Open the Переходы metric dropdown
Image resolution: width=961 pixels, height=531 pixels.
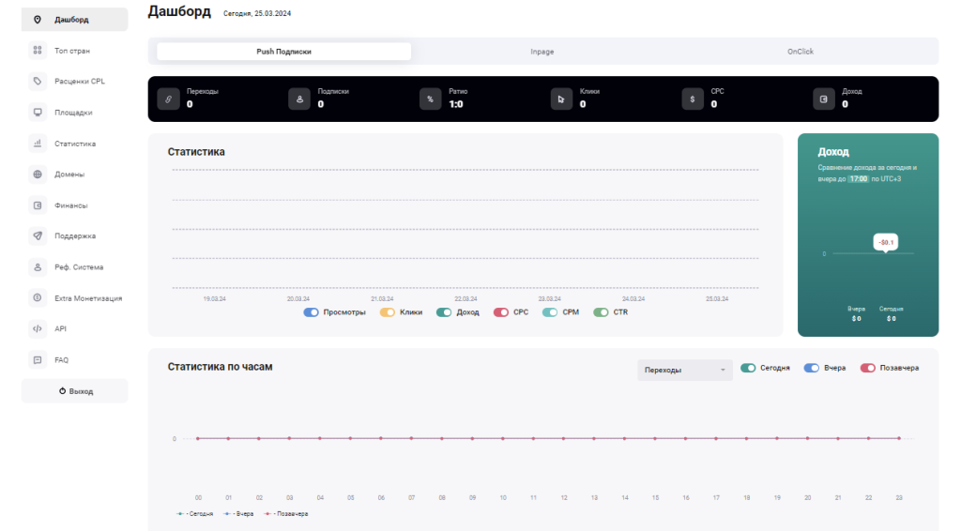click(x=684, y=370)
